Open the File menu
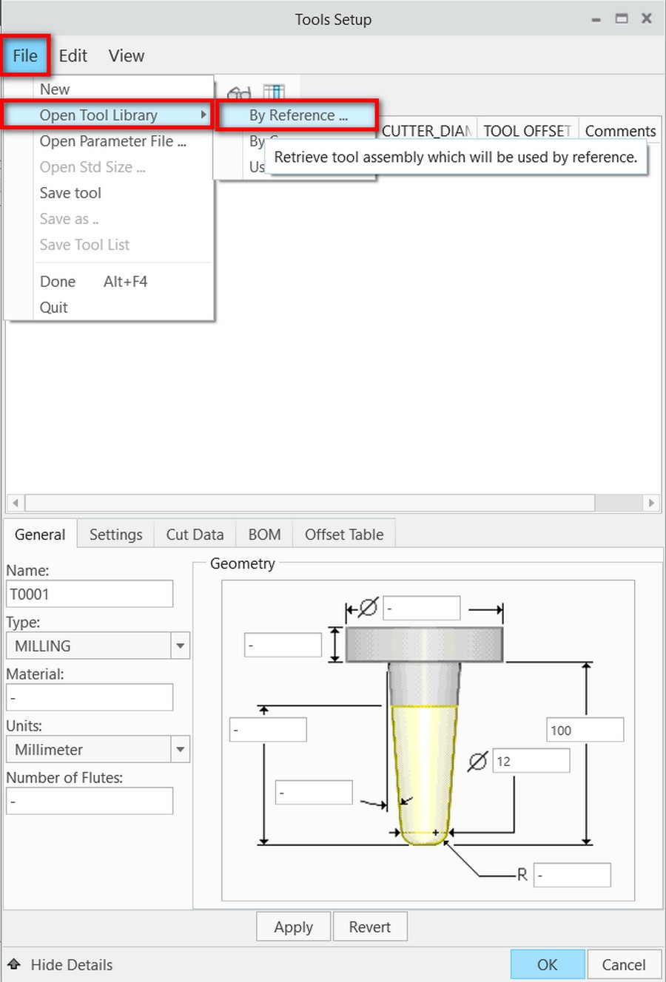The height and width of the screenshot is (982, 666). [25, 55]
